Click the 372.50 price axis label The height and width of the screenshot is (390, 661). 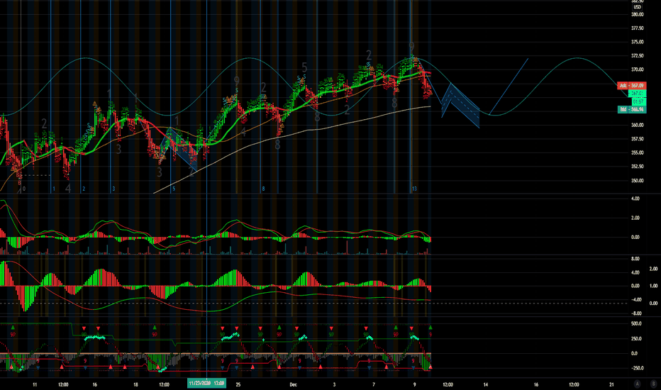pos(637,56)
